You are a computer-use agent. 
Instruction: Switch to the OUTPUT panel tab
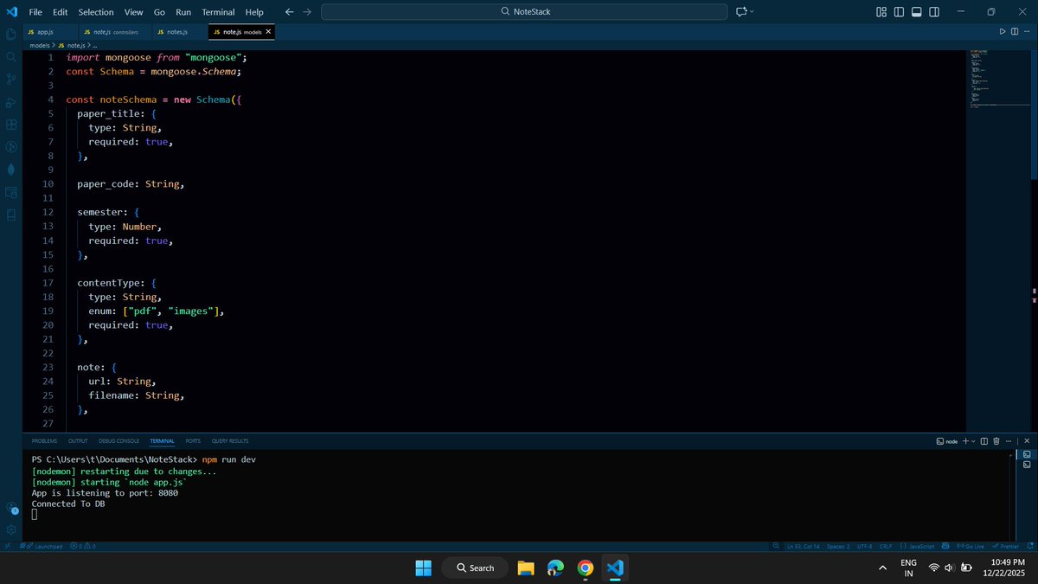click(x=78, y=440)
